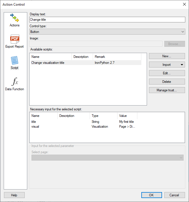Viewport: 189px width, 202px height.
Task: Choose the Script icon in sidebar
Action: (x=14, y=63)
